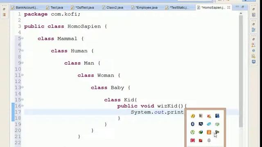Viewport: 262px width, 147px height.
Task: Collapse the Woman class fold on line 11
Action: [x=23, y=75]
